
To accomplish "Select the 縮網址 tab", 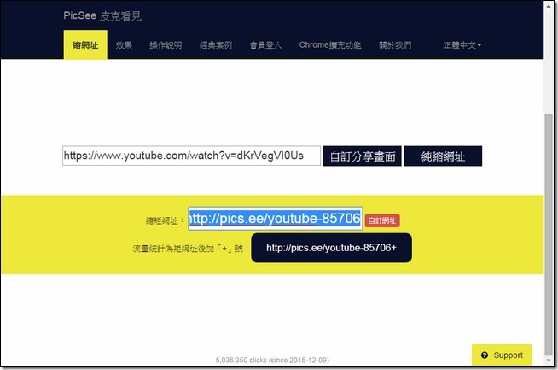I will click(x=84, y=45).
